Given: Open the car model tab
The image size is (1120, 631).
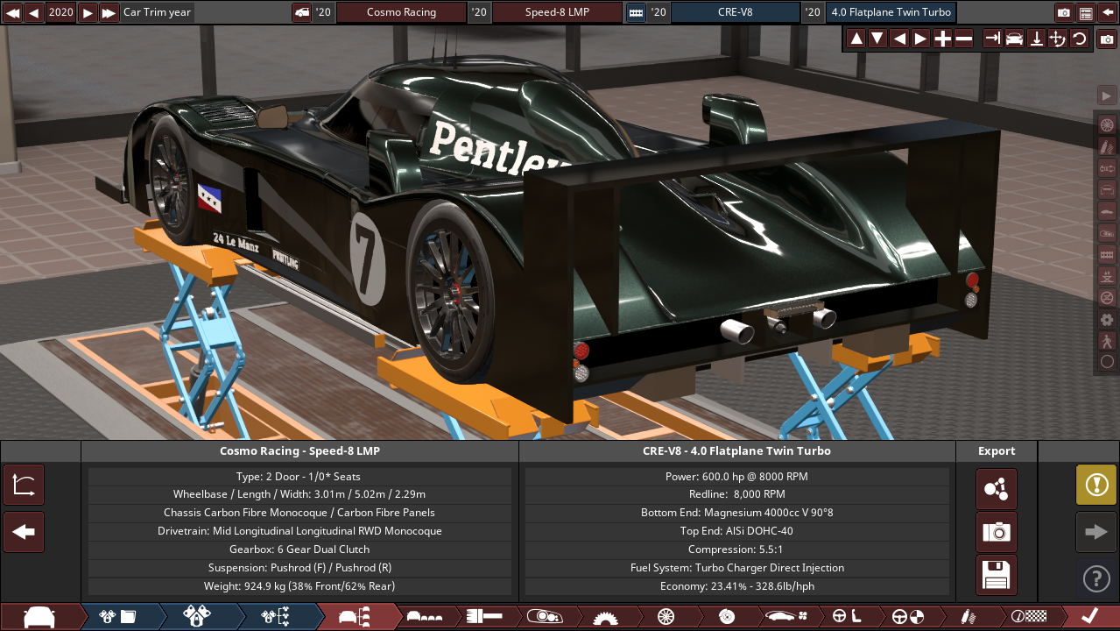Looking at the screenshot, I should tap(39, 617).
